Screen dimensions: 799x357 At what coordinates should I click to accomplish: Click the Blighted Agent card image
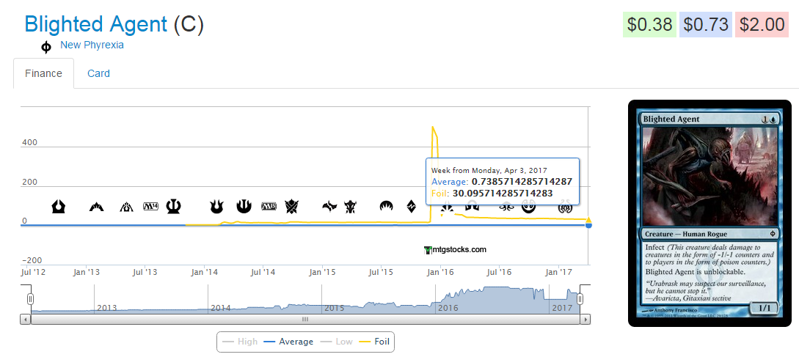click(709, 213)
